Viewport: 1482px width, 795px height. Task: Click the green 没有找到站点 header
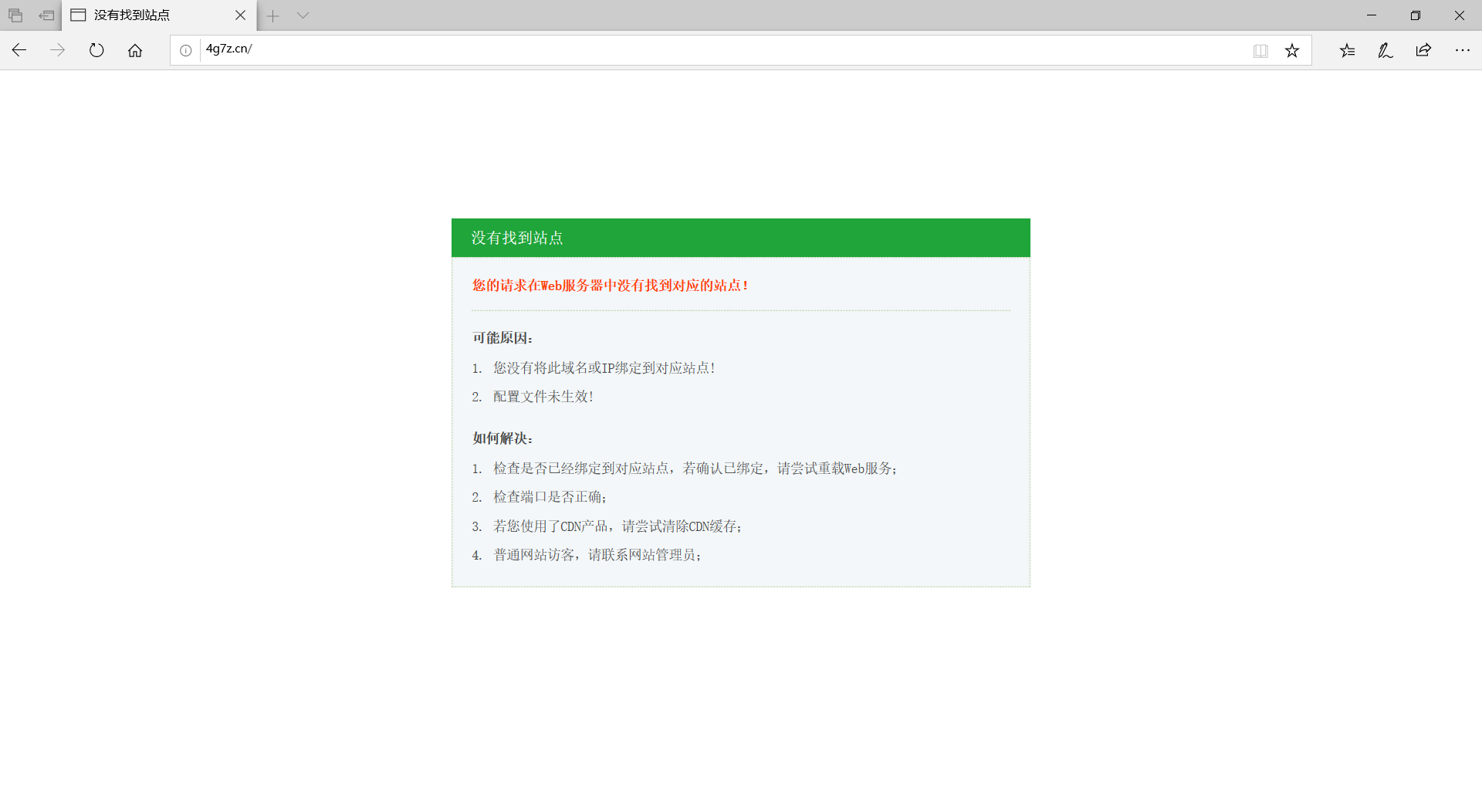(741, 238)
